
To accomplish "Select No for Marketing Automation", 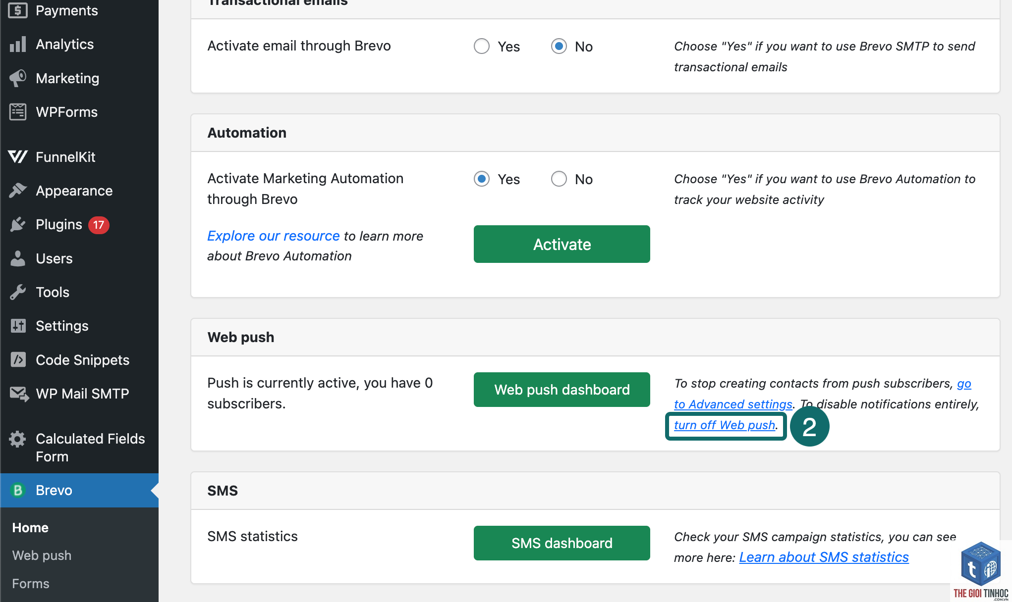I will pyautogui.click(x=559, y=179).
